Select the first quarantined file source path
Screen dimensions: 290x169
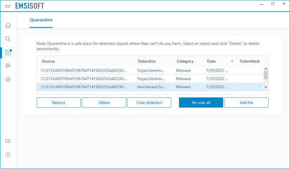pos(83,70)
